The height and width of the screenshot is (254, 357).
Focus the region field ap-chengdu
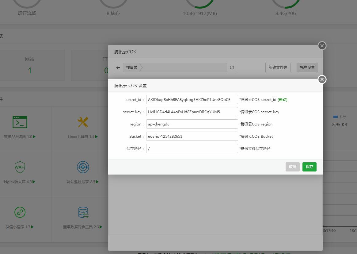click(x=192, y=124)
